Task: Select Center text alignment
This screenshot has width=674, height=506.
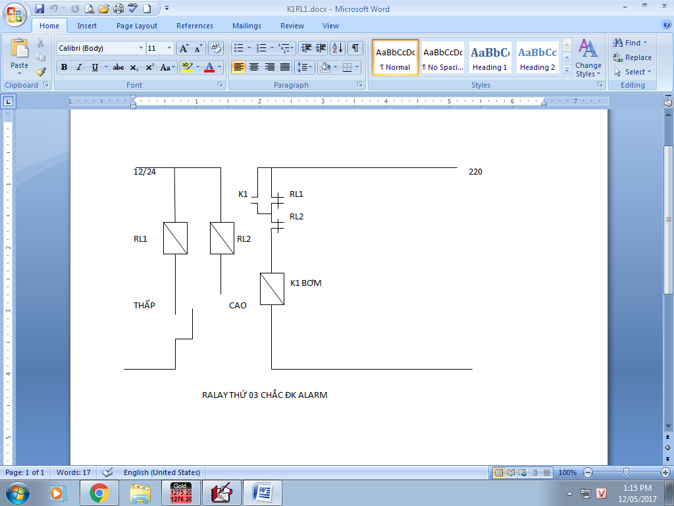Action: click(254, 67)
